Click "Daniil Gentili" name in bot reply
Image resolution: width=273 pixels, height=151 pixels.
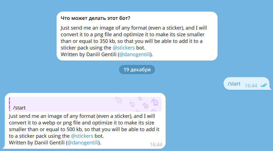[50, 142]
